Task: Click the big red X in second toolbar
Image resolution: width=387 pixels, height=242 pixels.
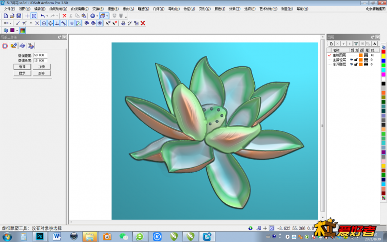Action: click(143, 23)
